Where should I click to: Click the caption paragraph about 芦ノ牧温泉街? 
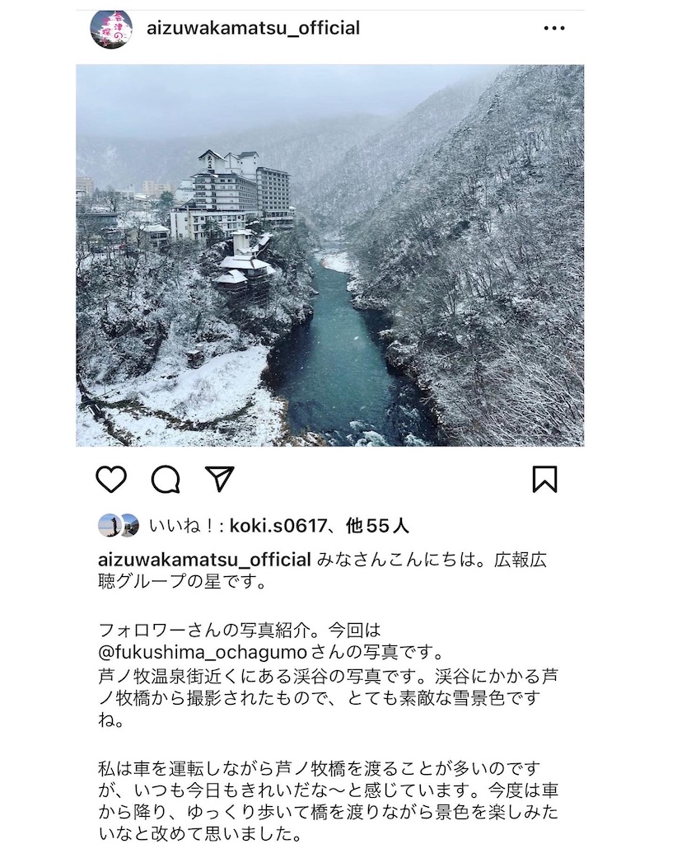point(328,697)
